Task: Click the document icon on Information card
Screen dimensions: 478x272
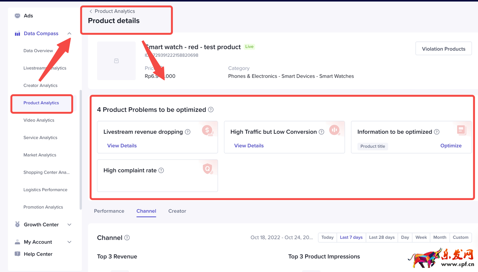Action: pyautogui.click(x=462, y=130)
